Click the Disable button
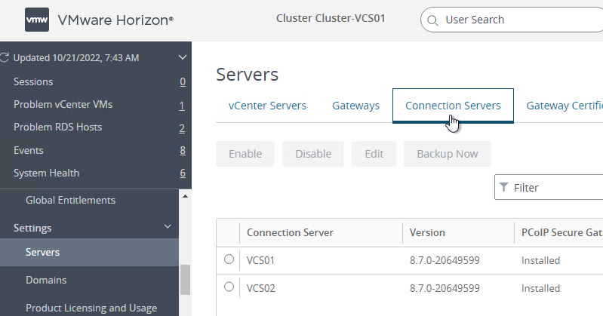Viewport: 603px width, 316px height. pos(313,154)
